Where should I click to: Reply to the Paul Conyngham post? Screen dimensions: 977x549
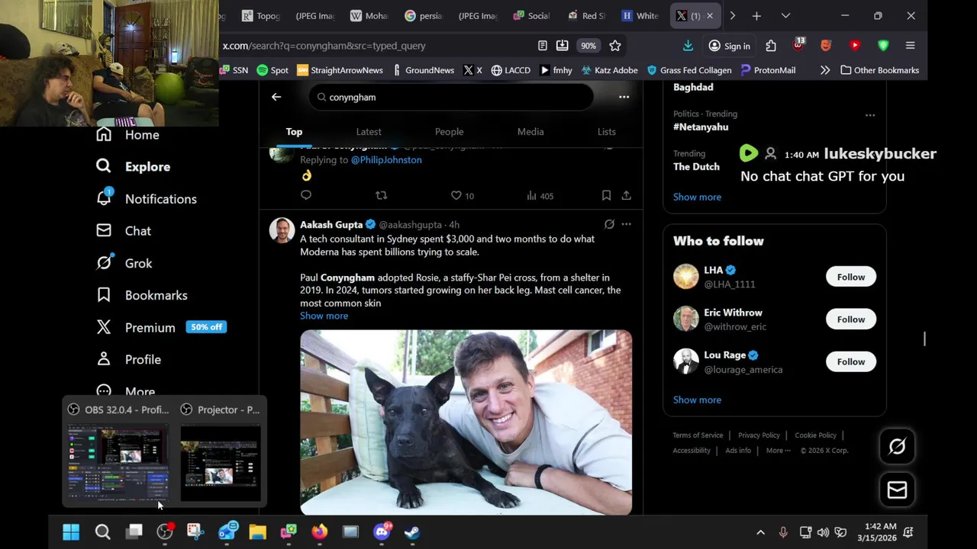pos(306,196)
